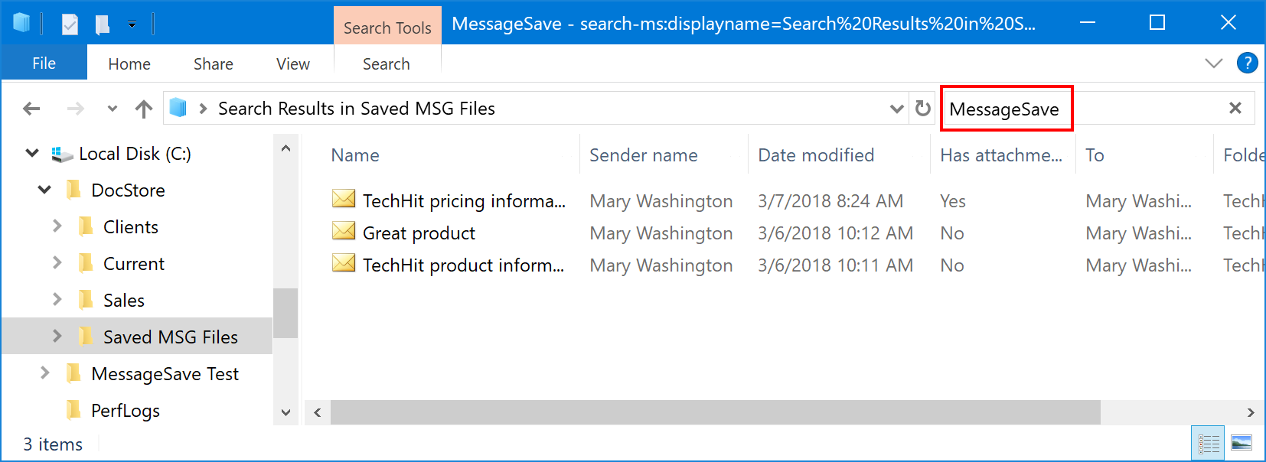Switch to the Share ribbon tab
1266x462 pixels.
coord(214,64)
